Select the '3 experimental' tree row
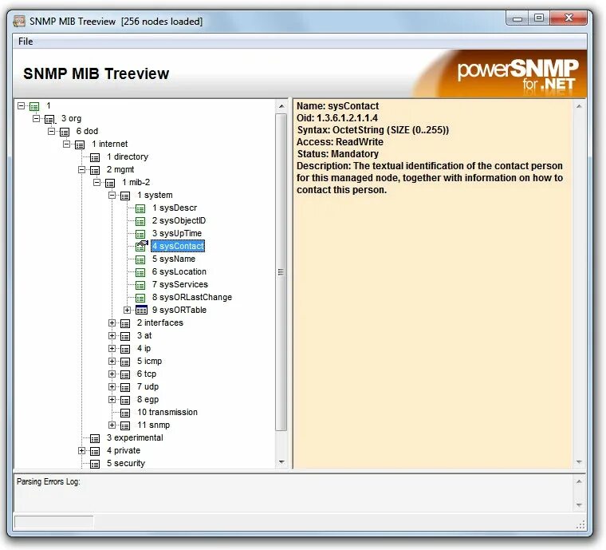The height and width of the screenshot is (550, 606). 135,437
